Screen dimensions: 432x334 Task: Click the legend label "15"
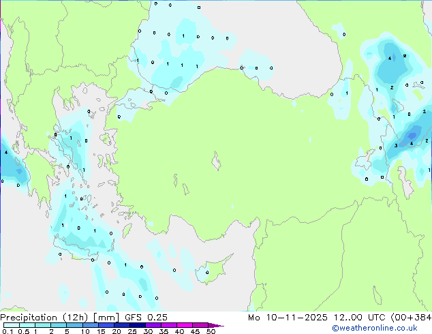[x=101, y=331]
